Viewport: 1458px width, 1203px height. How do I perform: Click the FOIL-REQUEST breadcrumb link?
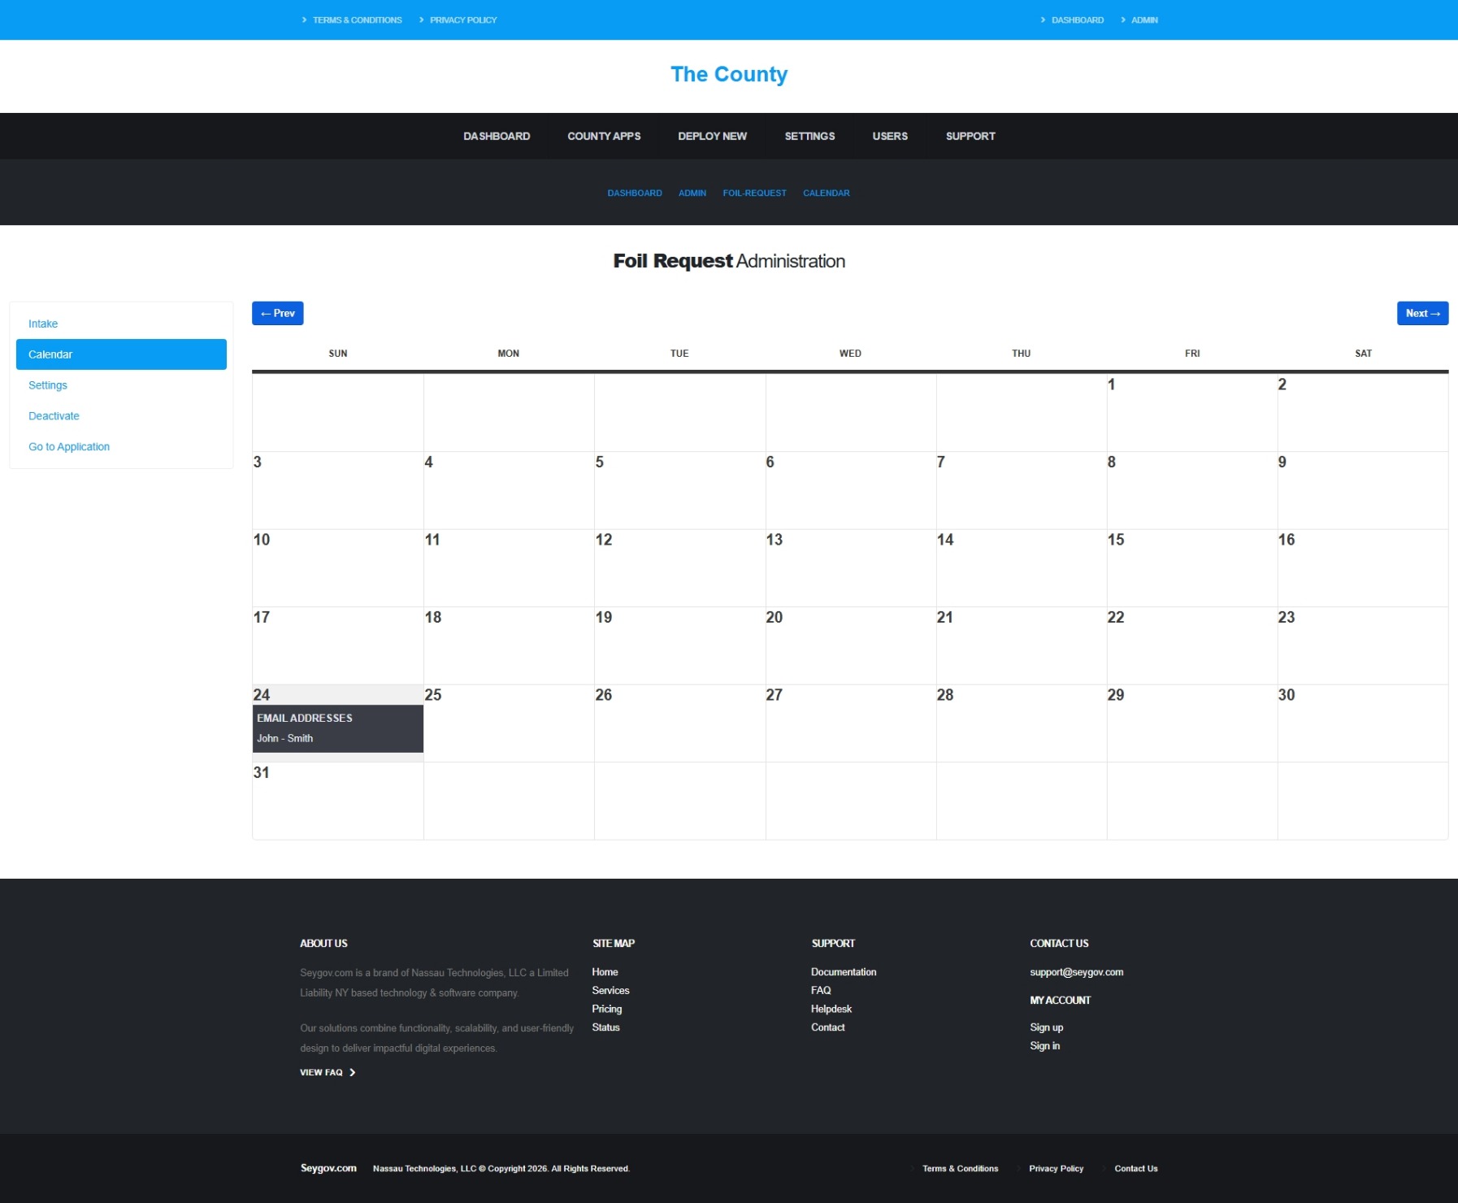coord(754,193)
